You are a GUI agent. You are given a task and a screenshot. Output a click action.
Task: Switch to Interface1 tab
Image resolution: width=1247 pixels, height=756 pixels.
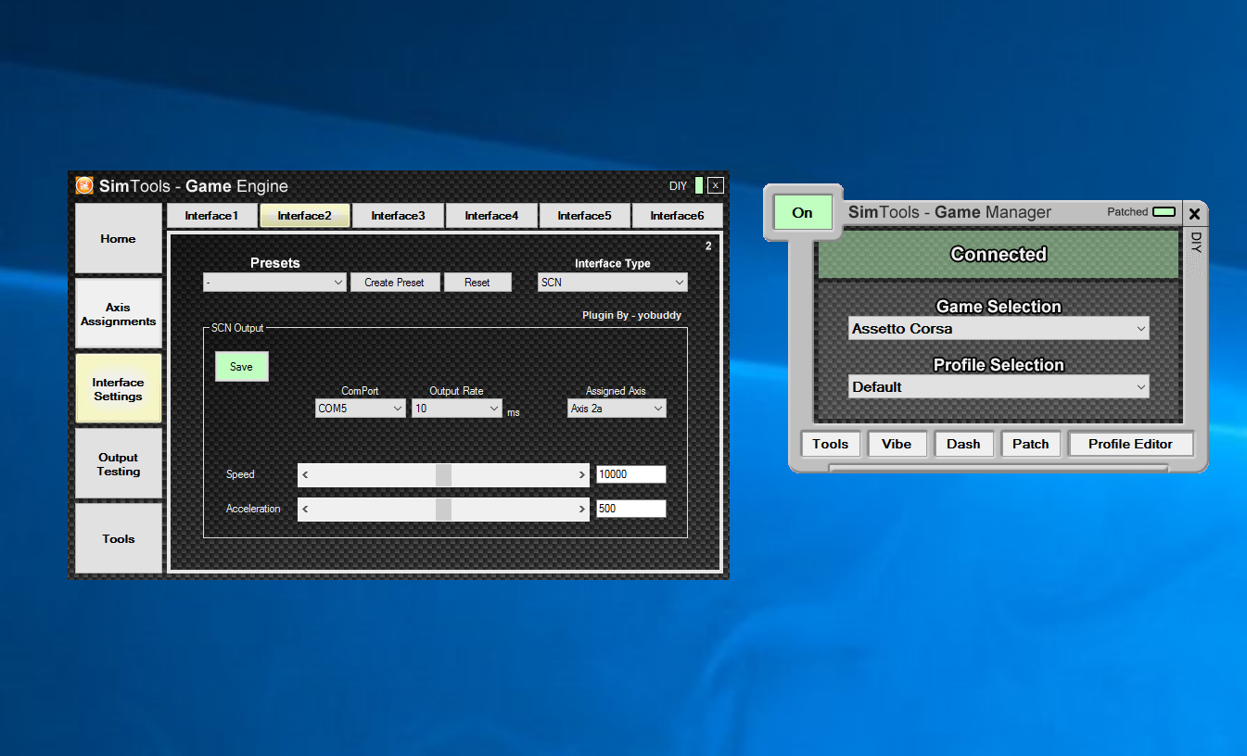click(211, 216)
